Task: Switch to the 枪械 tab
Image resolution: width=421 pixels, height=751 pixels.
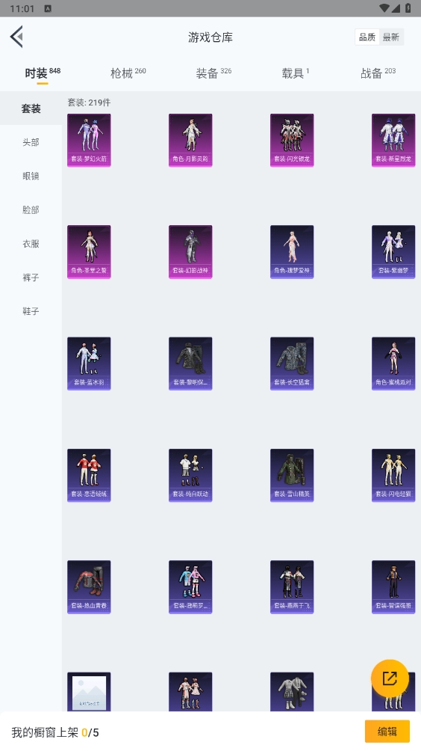Action: tap(128, 73)
